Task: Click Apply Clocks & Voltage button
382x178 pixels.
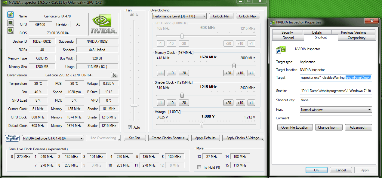Action: (243, 138)
